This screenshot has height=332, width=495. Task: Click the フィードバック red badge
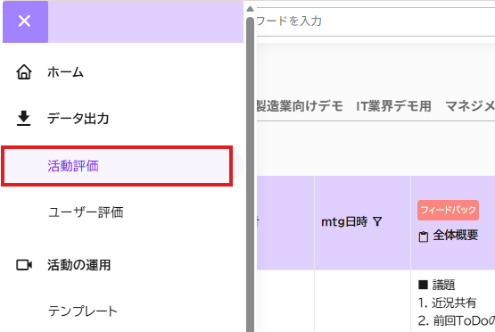click(x=448, y=210)
